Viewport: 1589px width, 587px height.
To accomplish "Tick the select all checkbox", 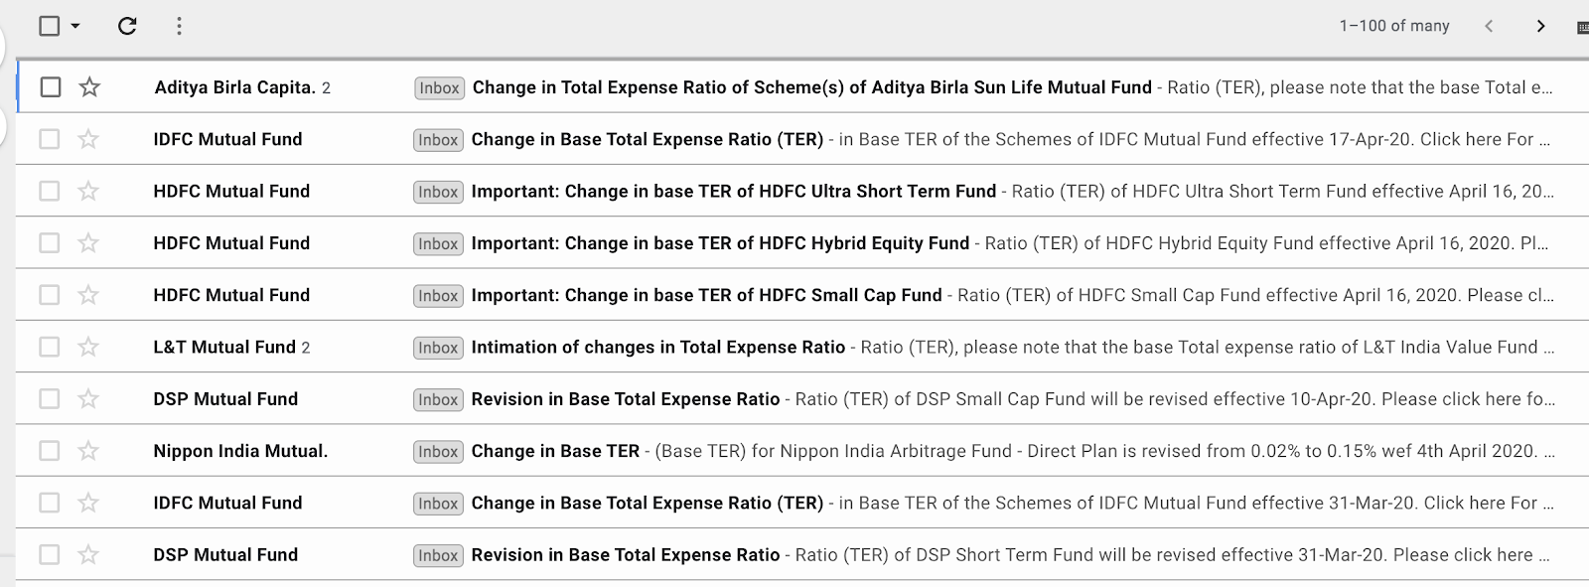I will click(x=50, y=26).
